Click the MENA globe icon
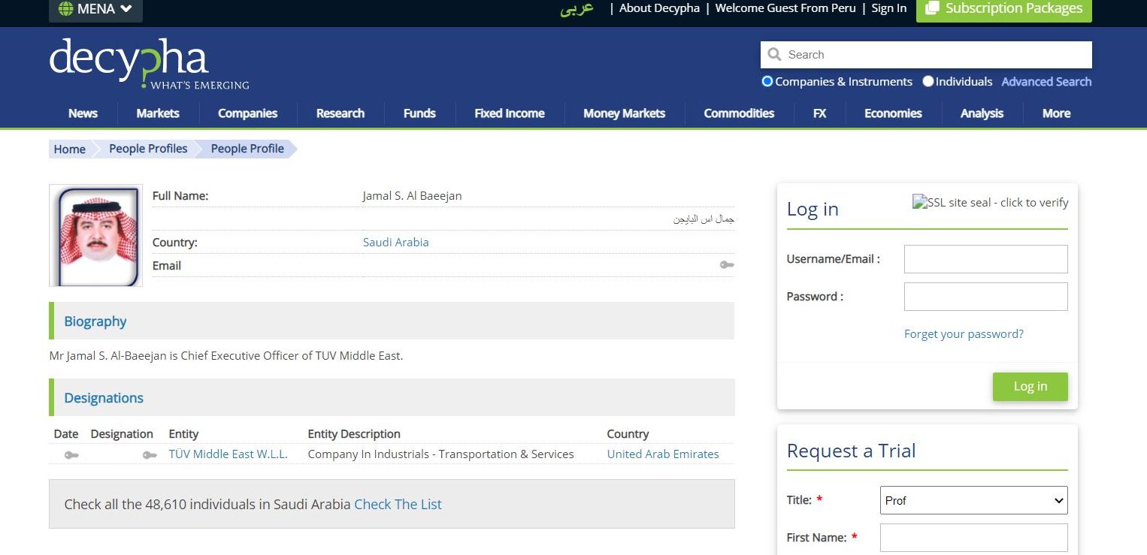 pyautogui.click(x=65, y=9)
